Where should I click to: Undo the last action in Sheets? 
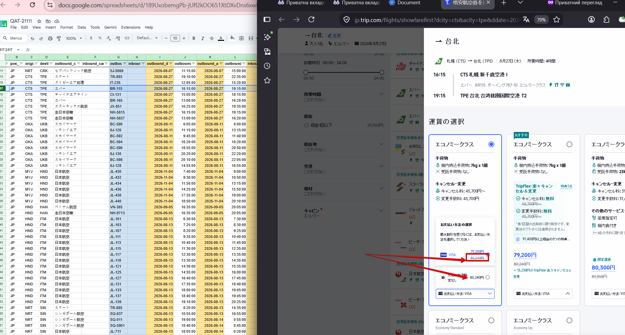[x=32, y=39]
